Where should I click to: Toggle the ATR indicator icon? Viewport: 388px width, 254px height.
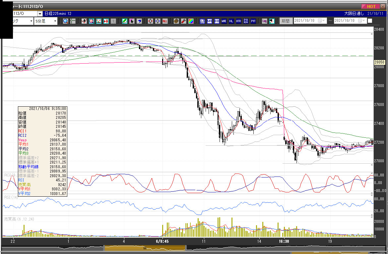238,21
